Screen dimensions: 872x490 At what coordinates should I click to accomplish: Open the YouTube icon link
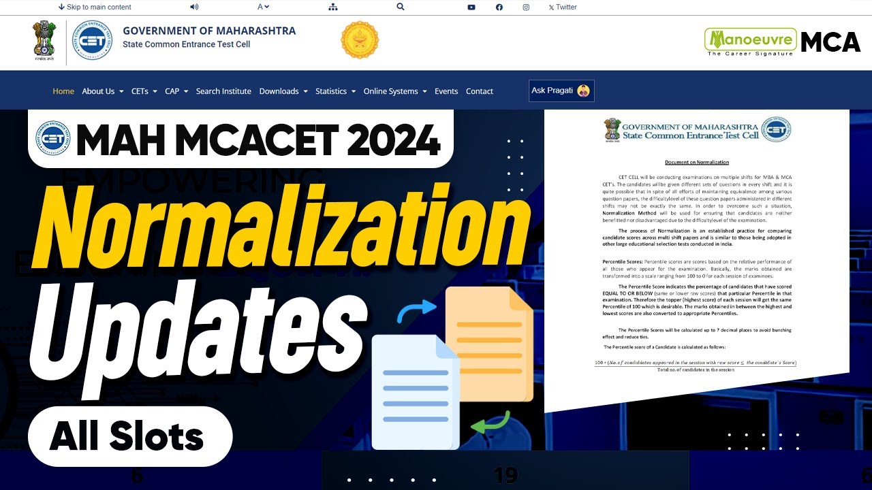(x=471, y=7)
